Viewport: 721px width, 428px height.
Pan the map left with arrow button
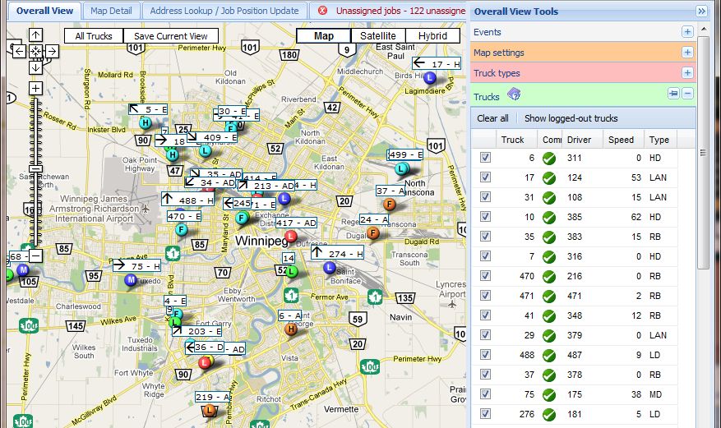point(19,51)
